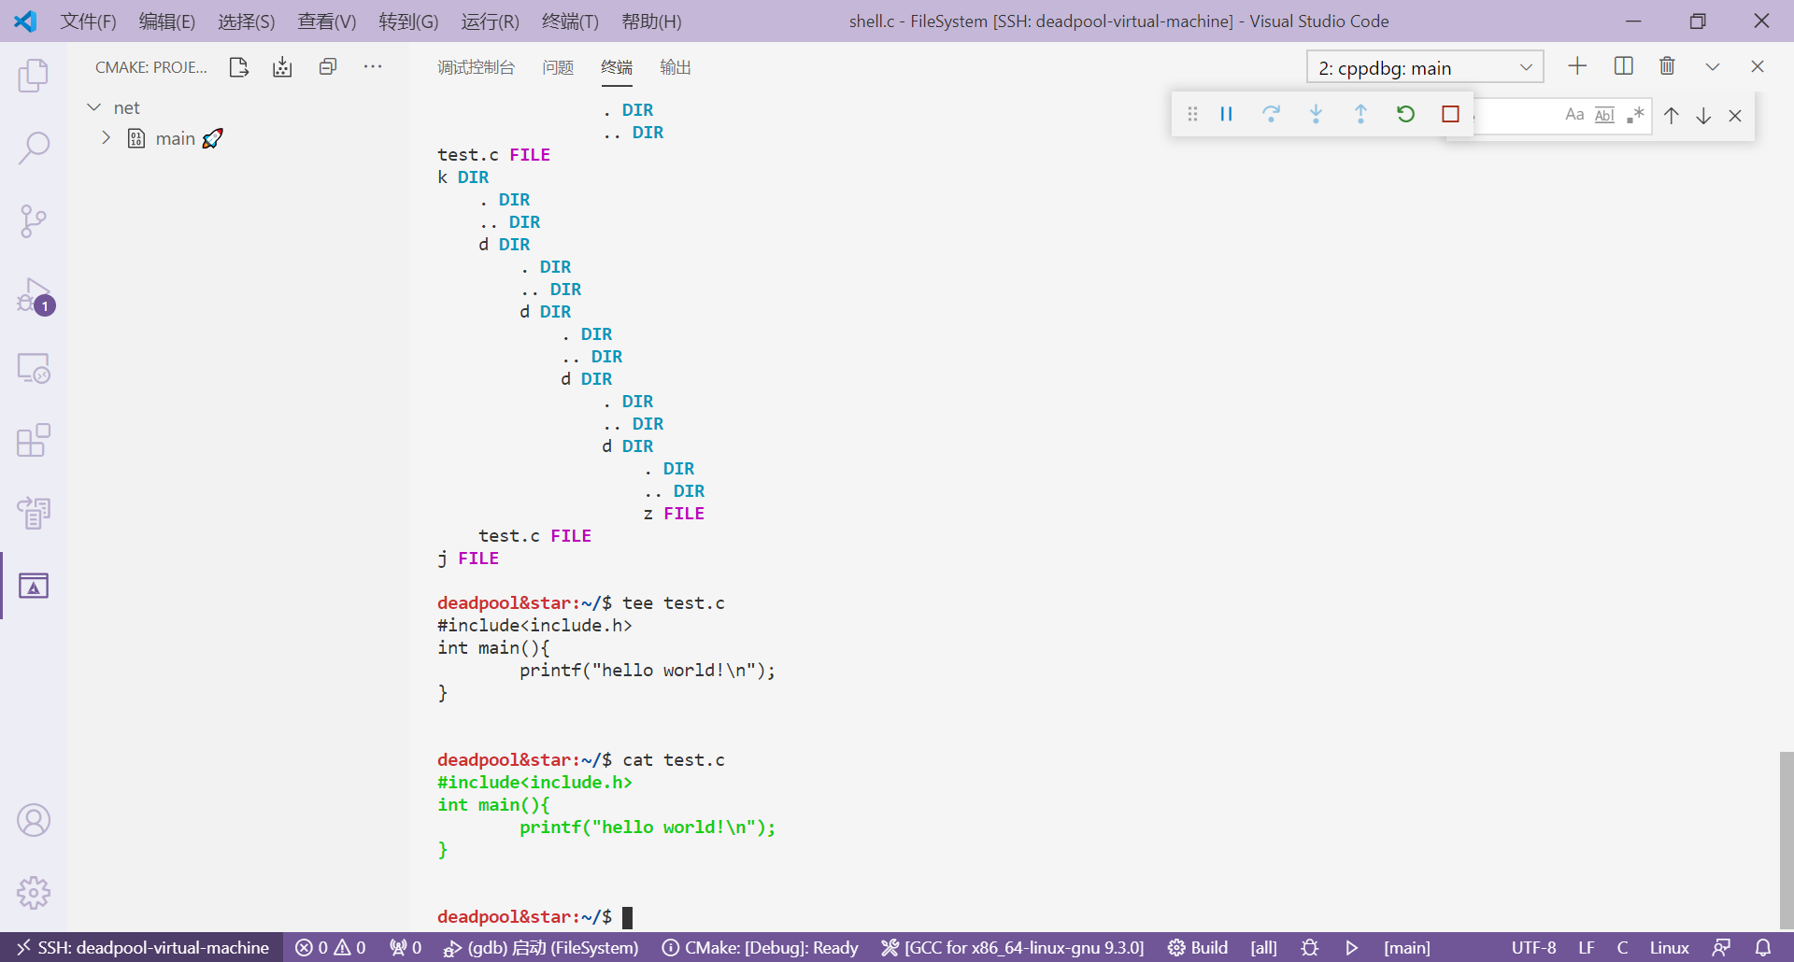Open the 转到(G) menu
The width and height of the screenshot is (1794, 962).
click(408, 21)
